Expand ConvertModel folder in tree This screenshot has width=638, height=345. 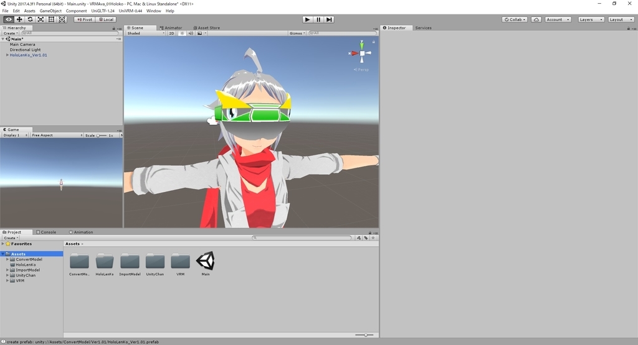click(7, 259)
